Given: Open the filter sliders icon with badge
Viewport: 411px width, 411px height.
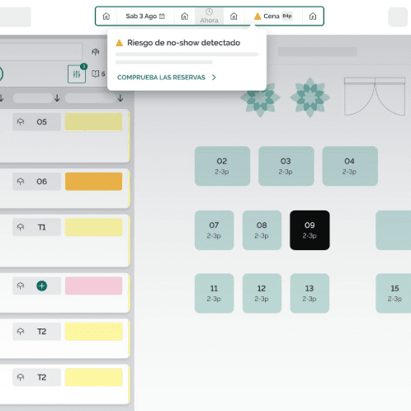Looking at the screenshot, I should click(x=77, y=74).
